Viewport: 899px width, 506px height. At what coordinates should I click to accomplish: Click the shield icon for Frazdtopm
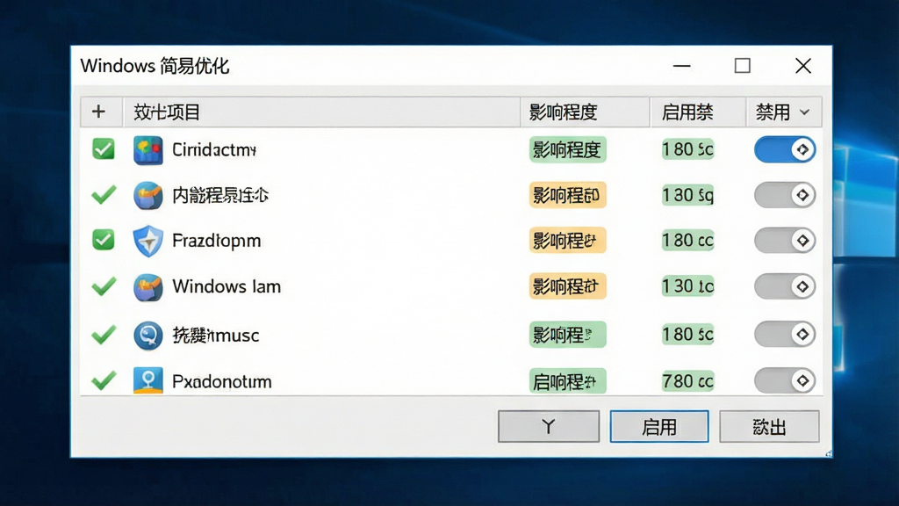tap(147, 241)
